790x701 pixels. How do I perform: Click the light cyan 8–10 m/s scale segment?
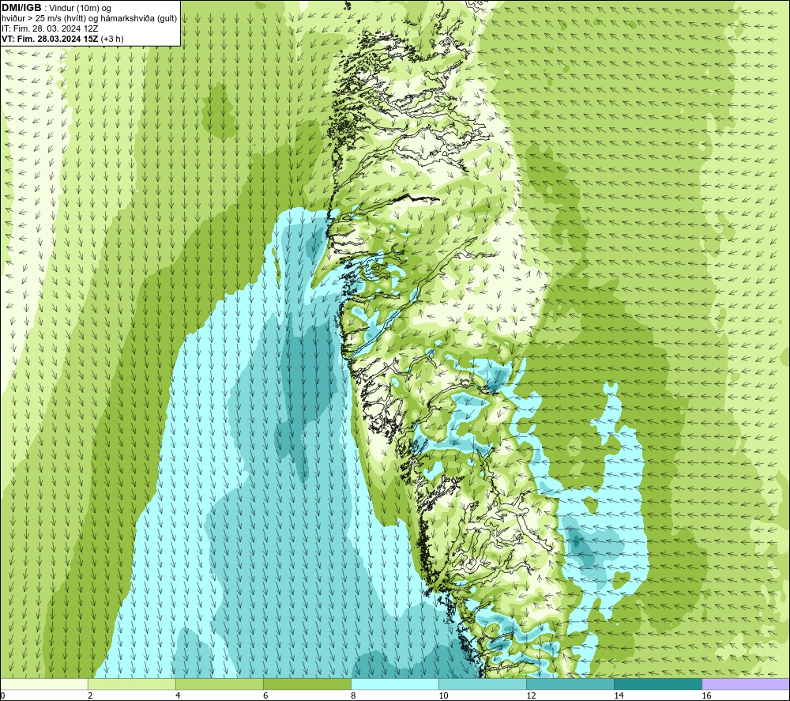394,684
